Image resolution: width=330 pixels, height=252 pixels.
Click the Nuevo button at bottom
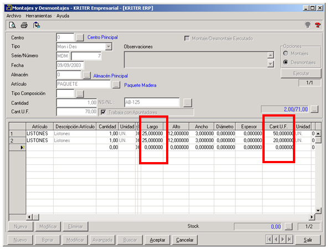(x=20, y=240)
